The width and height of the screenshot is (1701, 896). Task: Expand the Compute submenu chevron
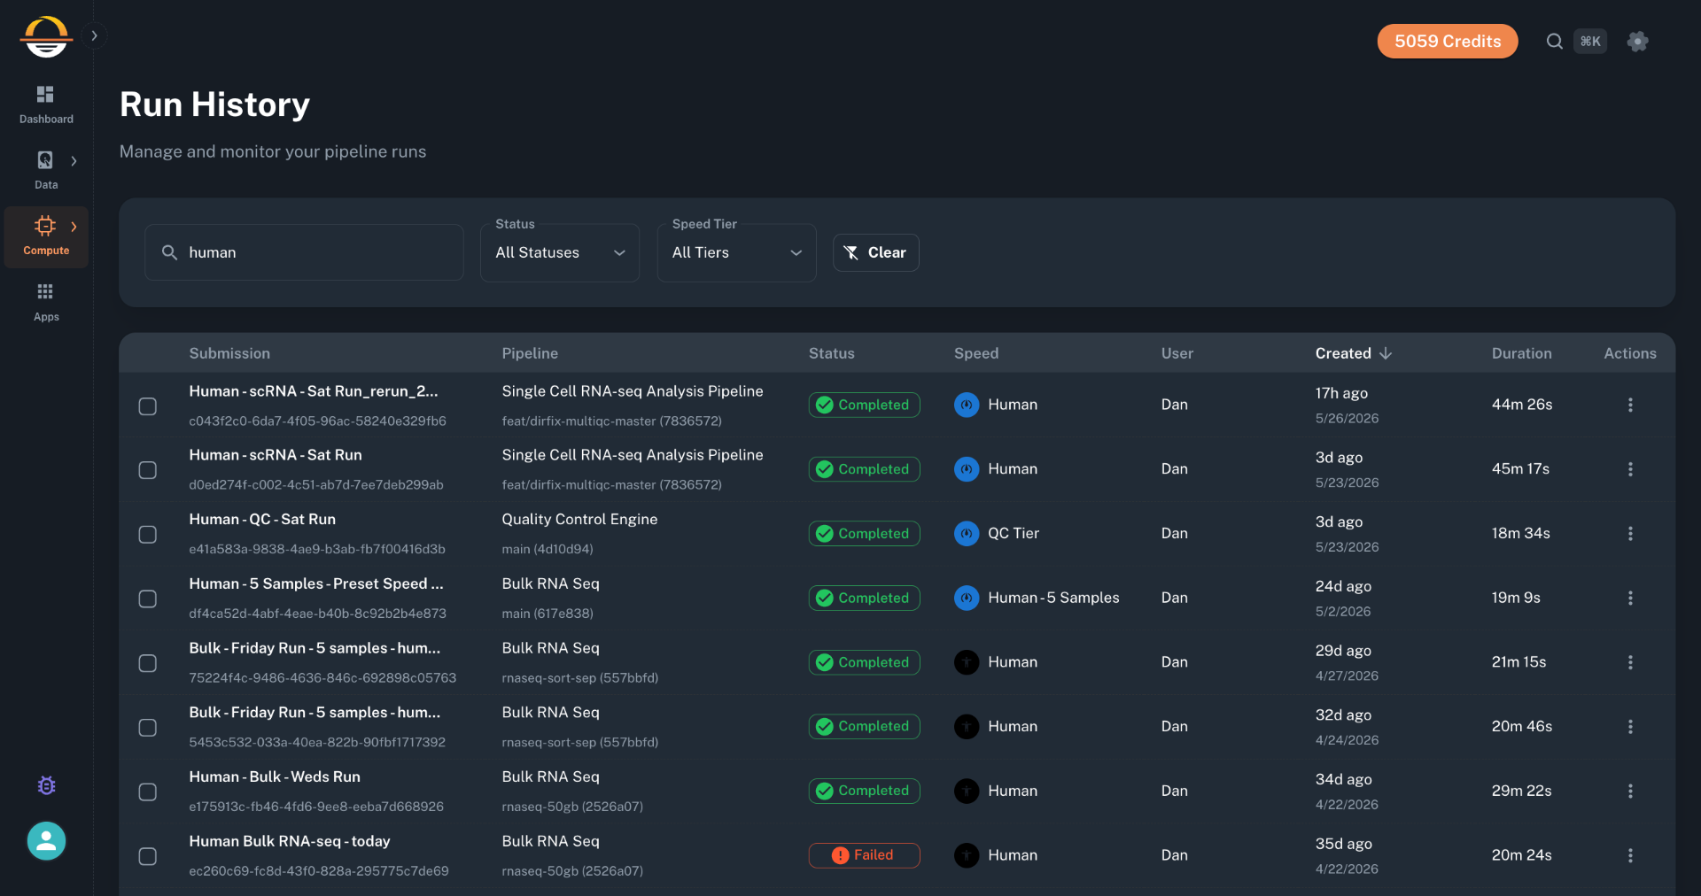[x=74, y=227]
